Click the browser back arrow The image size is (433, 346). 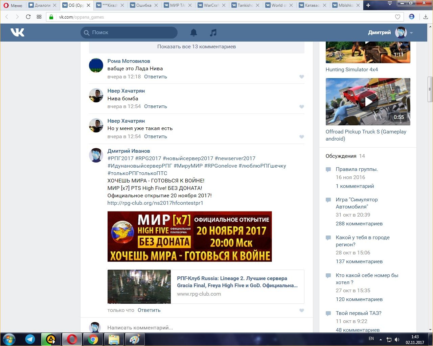click(7, 17)
